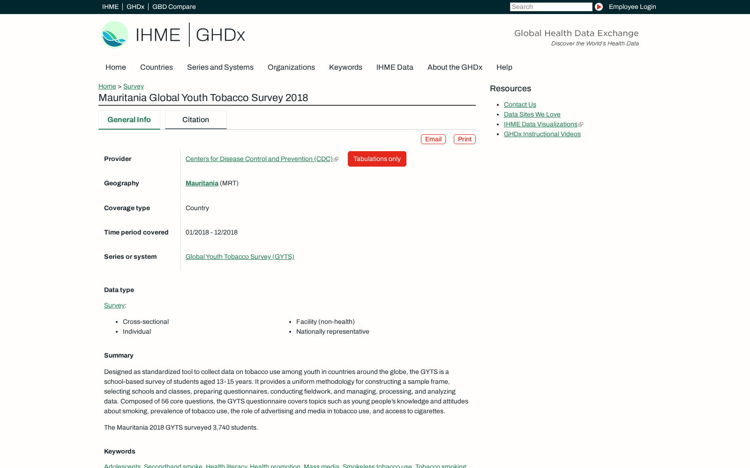Open the Organizations menu item
Screen dimensions: 750x468
tap(291, 67)
